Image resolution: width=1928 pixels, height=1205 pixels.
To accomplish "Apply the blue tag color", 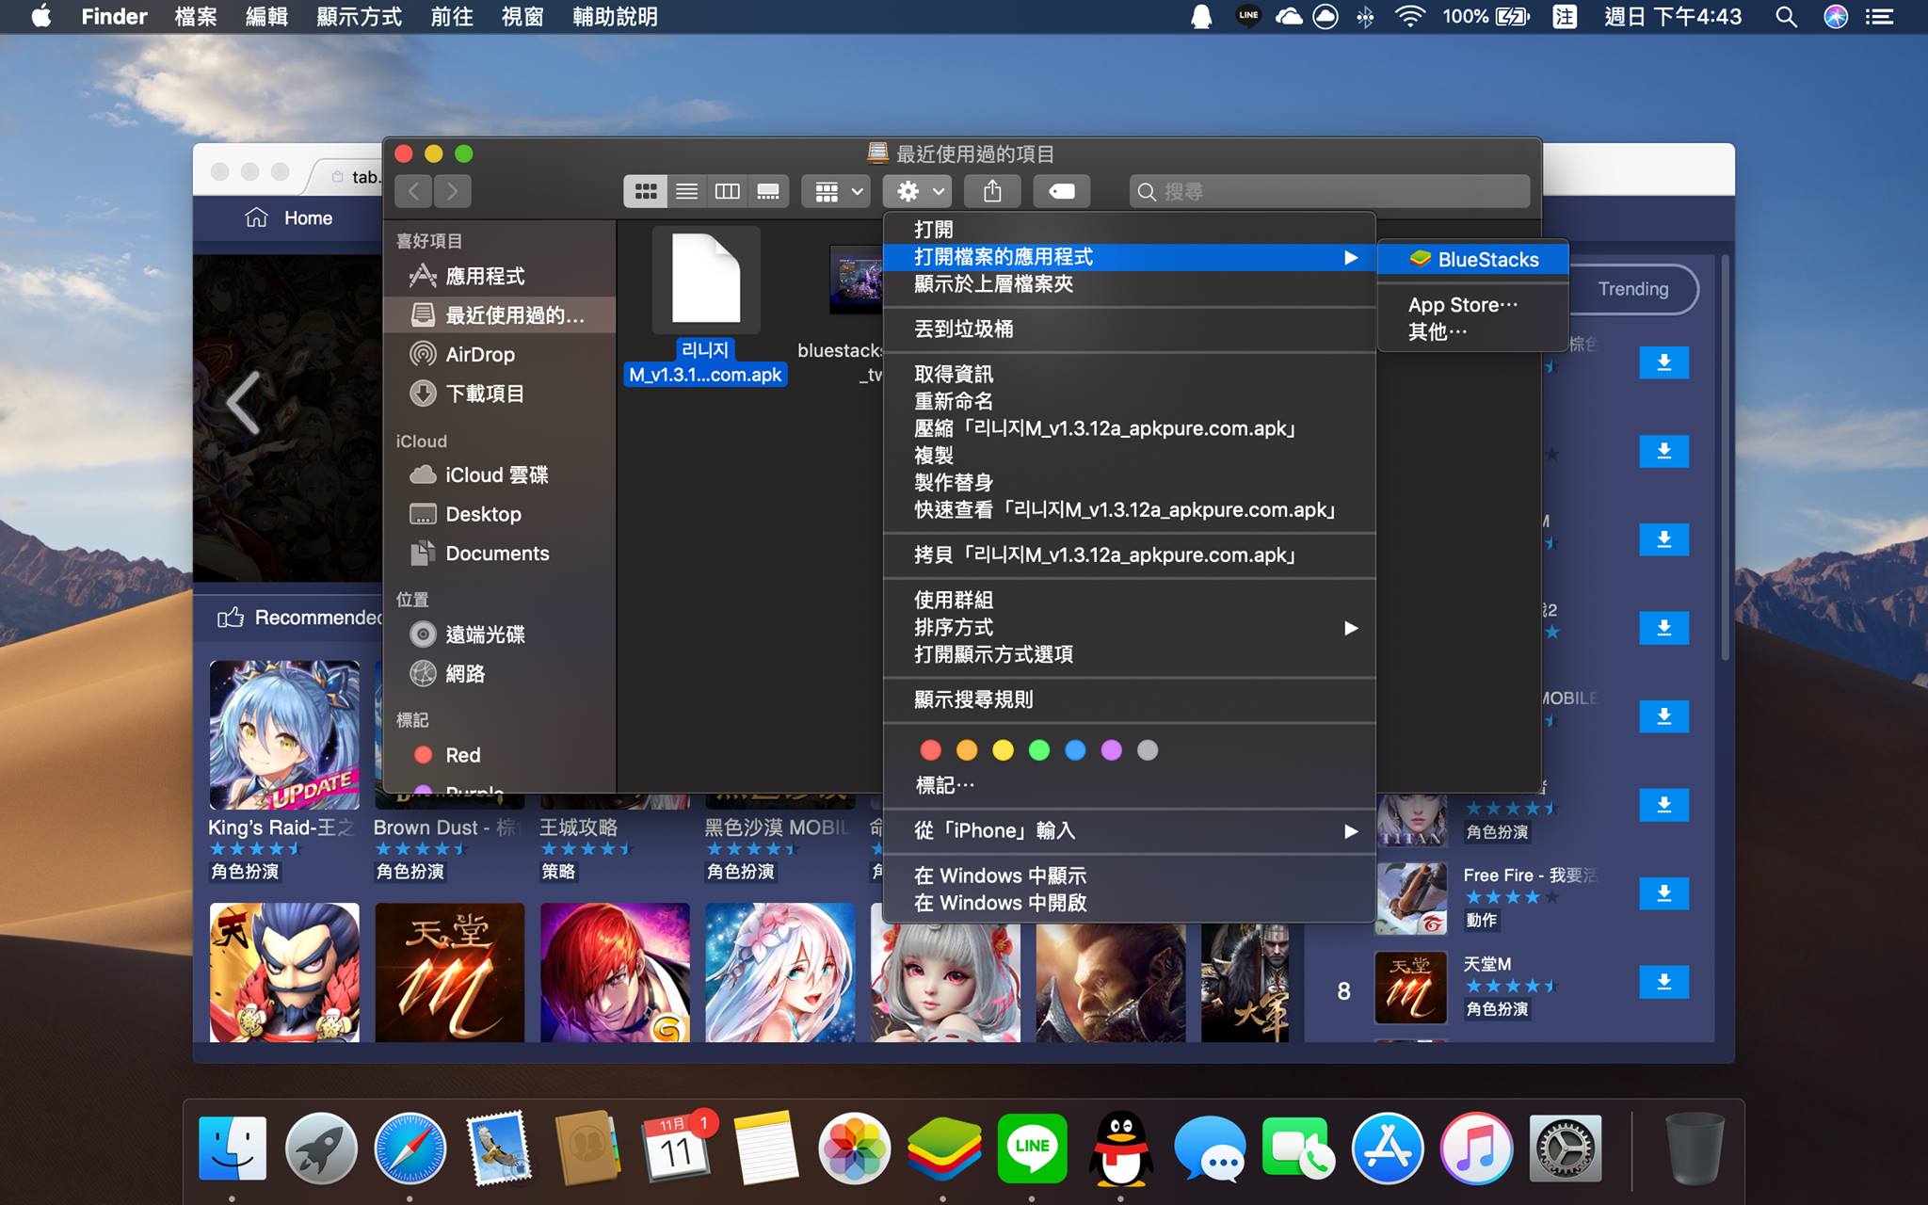I will pyautogui.click(x=1075, y=750).
